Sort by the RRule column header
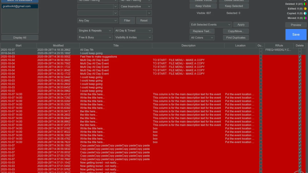This screenshot has height=173, width=308. [x=279, y=46]
